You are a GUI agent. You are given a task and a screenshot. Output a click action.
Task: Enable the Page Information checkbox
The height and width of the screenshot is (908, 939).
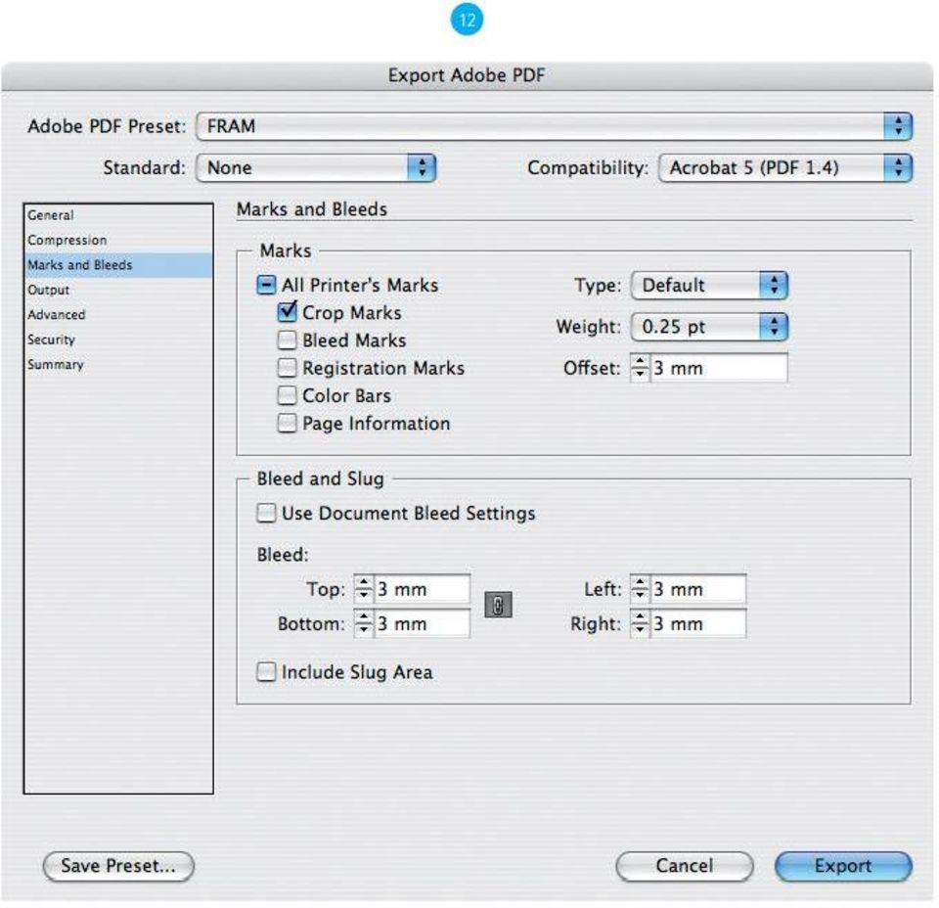tap(287, 423)
